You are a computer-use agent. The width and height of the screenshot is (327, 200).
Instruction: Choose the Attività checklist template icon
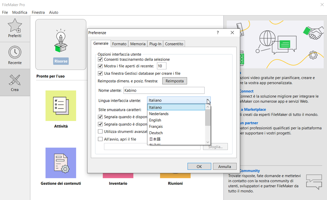pyautogui.click(x=61, y=106)
